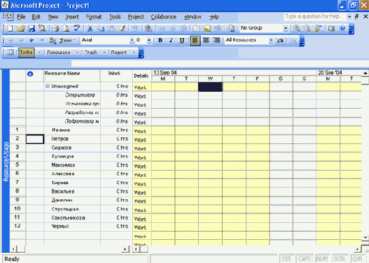Screen dimensions: 369x263
Task: Open Print Preview
Action: [66, 29]
